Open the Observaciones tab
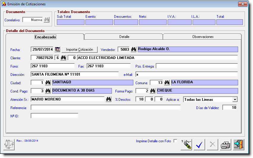Image resolution: width=253 pixels, height=158 pixels. (203, 37)
